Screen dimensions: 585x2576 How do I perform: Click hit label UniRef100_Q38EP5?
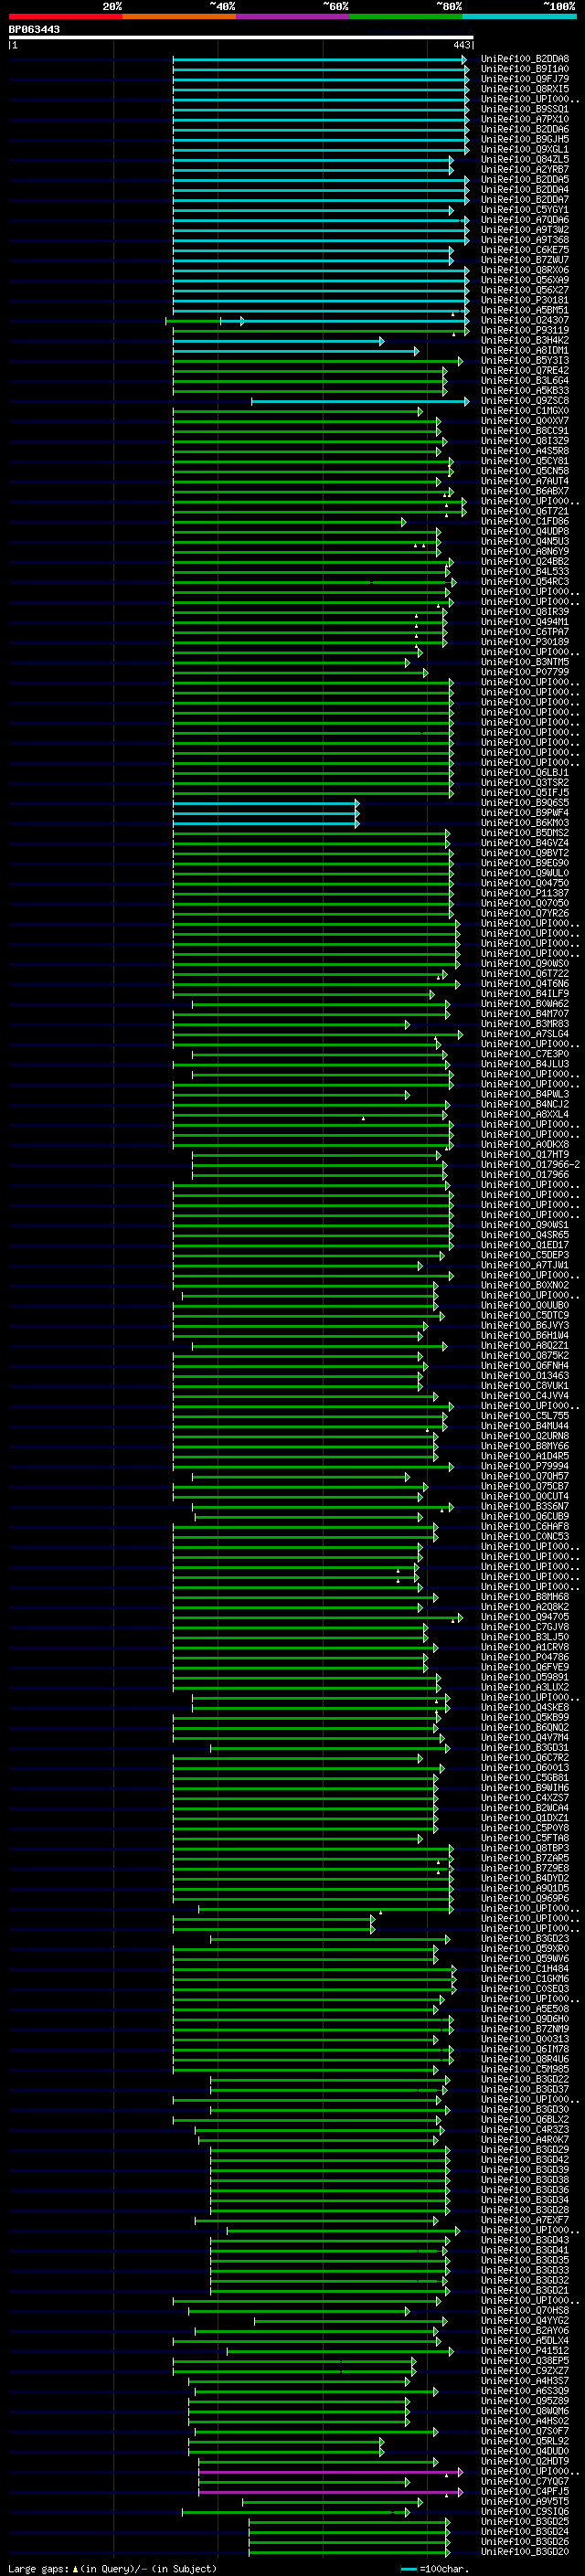525,2360
